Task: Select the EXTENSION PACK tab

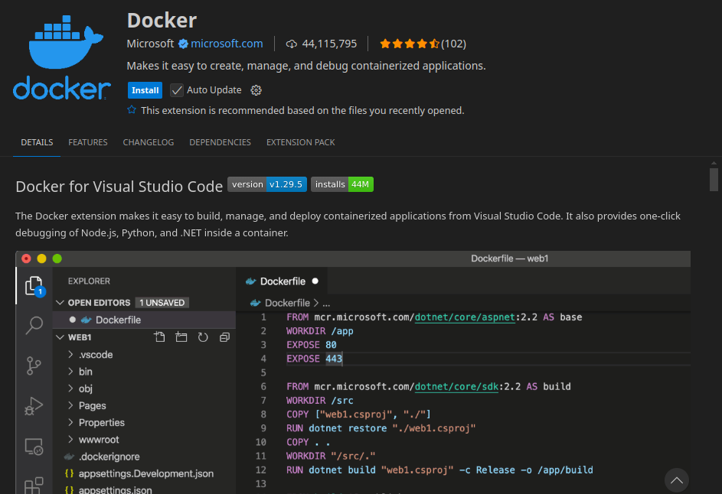Action: coord(300,142)
